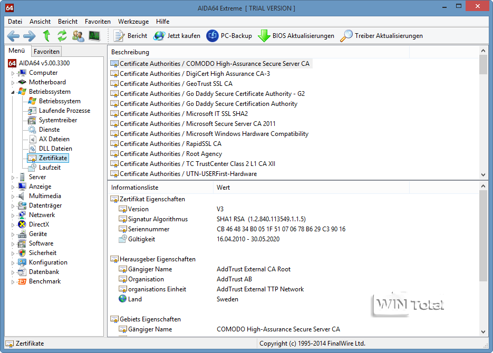The height and width of the screenshot is (353, 493).
Task: Select DigiCert High Assurance CA-3 certificate
Action: coord(190,73)
